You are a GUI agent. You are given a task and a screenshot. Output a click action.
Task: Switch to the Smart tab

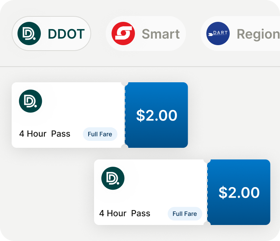[160, 34]
